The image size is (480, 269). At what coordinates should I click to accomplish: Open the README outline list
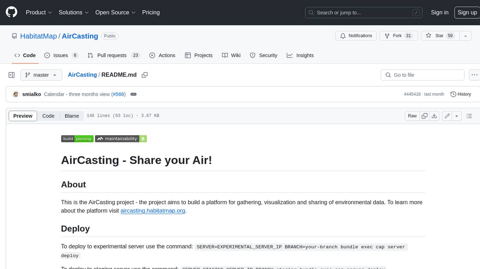pyautogui.click(x=469, y=116)
